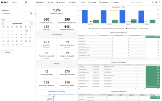This screenshot has height=101, width=162.
Task: Click the Refresh button
Action: [x=8, y=52]
